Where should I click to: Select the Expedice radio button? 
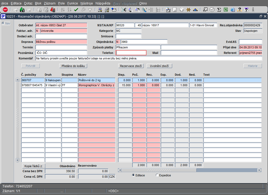(157, 175)
